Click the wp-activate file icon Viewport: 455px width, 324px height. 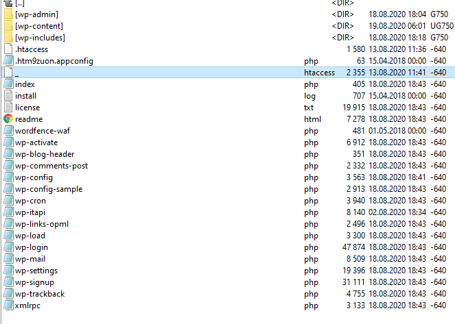(8, 142)
